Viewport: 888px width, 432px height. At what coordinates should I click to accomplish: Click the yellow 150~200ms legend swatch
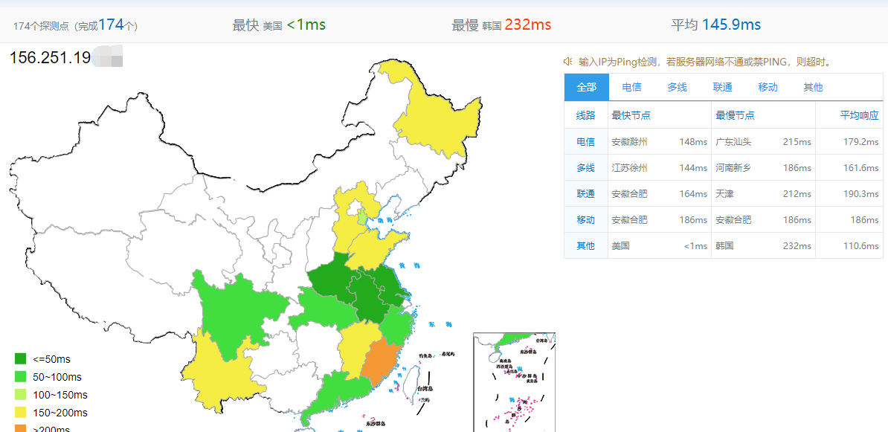20,413
